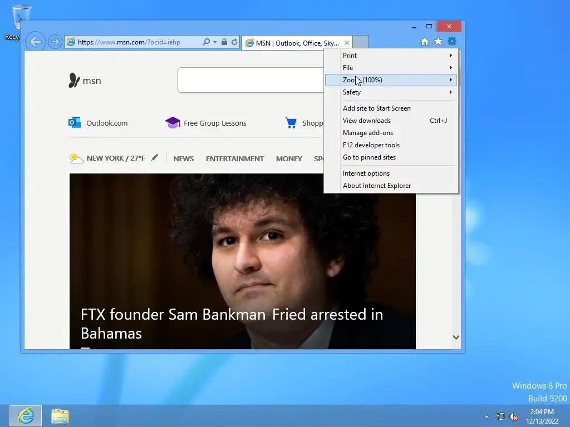Choose View downloads menu entry
570x427 pixels.
click(x=391, y=121)
